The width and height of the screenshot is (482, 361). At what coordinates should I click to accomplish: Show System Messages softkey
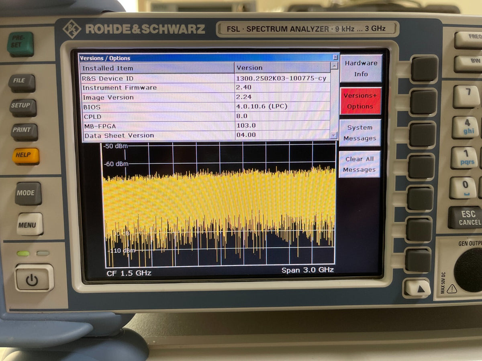[360, 133]
